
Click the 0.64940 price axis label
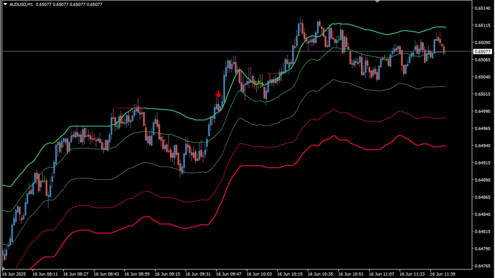(482, 146)
